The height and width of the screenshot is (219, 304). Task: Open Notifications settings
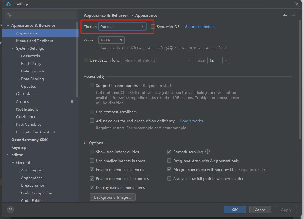[x=27, y=109]
